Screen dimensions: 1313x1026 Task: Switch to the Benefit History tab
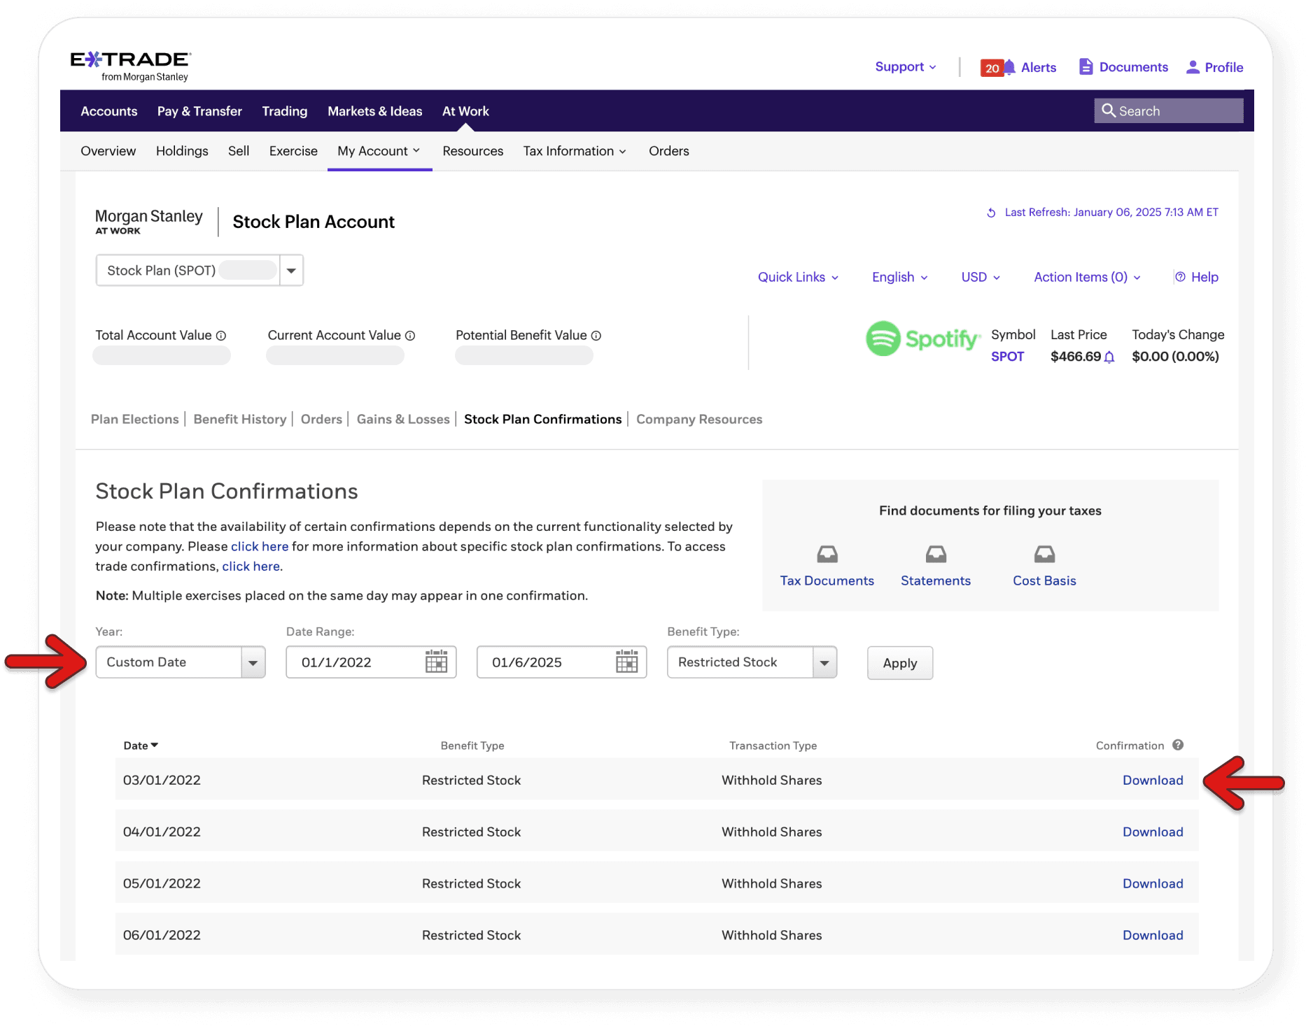240,419
